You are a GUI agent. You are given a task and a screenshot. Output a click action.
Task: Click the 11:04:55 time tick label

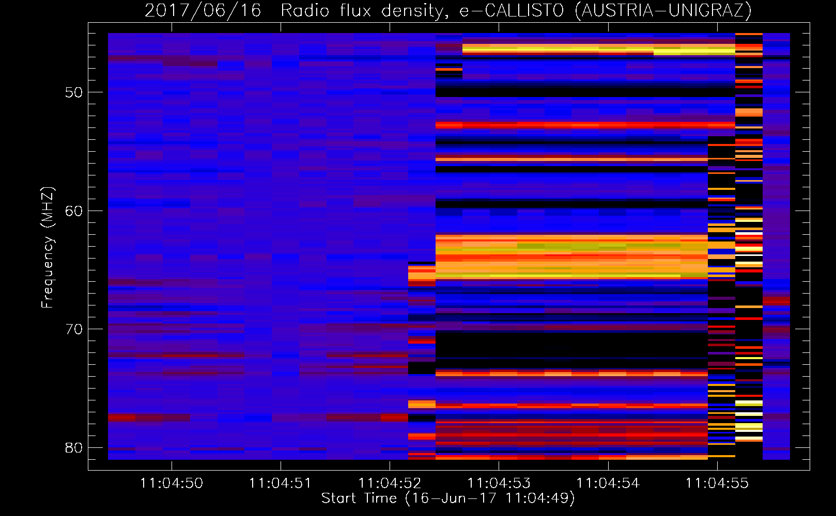[x=717, y=483]
